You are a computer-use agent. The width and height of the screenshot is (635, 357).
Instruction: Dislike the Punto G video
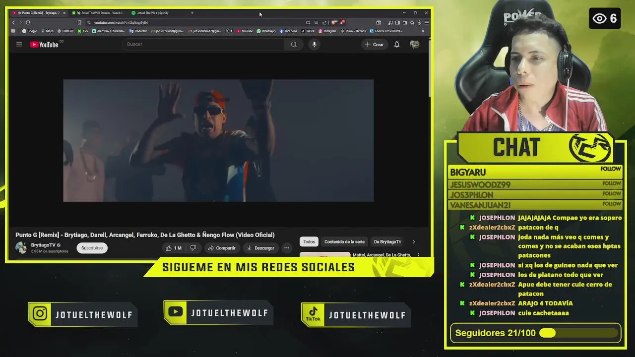point(193,248)
